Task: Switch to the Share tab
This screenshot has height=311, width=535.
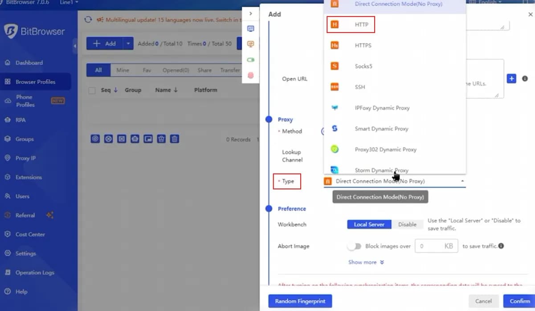Action: pyautogui.click(x=204, y=70)
